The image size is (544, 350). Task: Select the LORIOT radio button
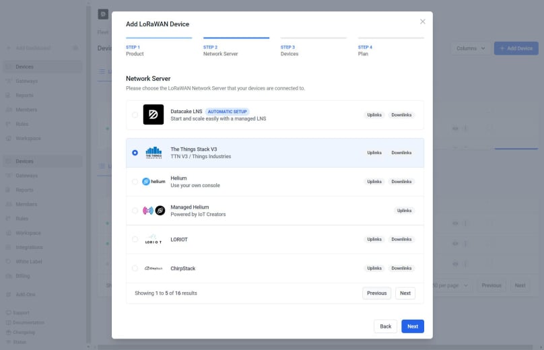[135, 240]
